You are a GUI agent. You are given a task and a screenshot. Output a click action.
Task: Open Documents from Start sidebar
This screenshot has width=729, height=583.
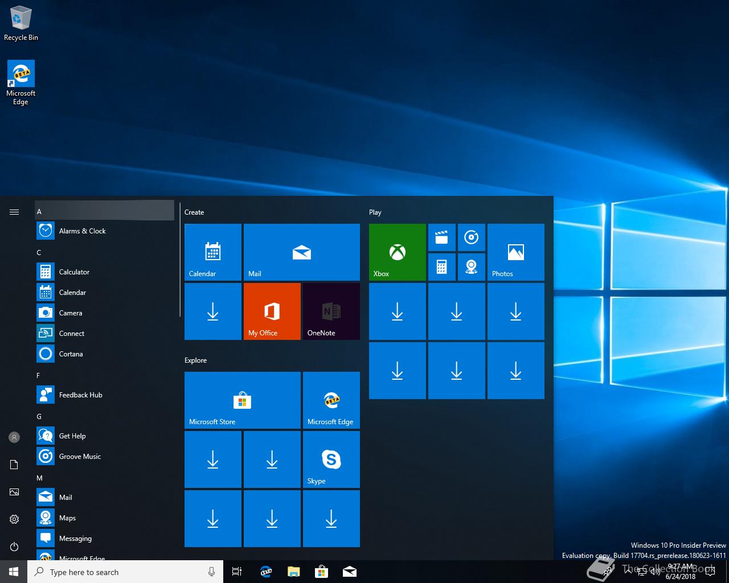14,465
